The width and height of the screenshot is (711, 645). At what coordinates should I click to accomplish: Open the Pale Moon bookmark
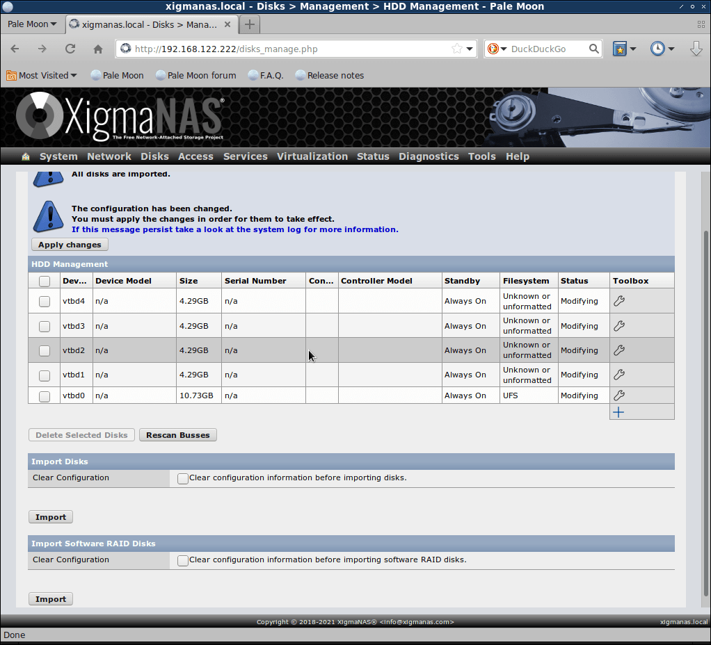coord(117,76)
